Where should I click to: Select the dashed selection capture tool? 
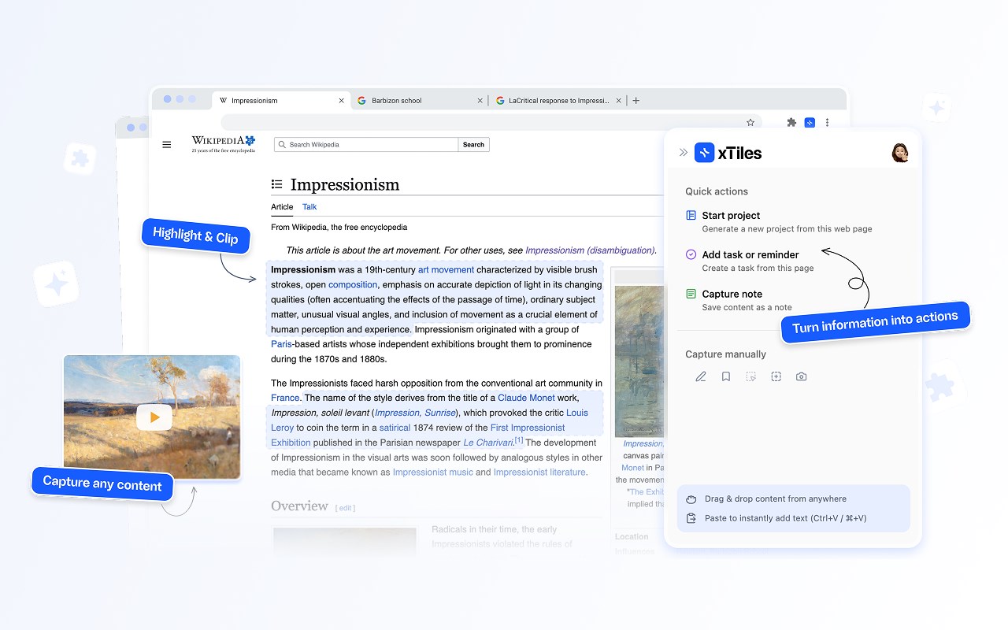point(751,376)
